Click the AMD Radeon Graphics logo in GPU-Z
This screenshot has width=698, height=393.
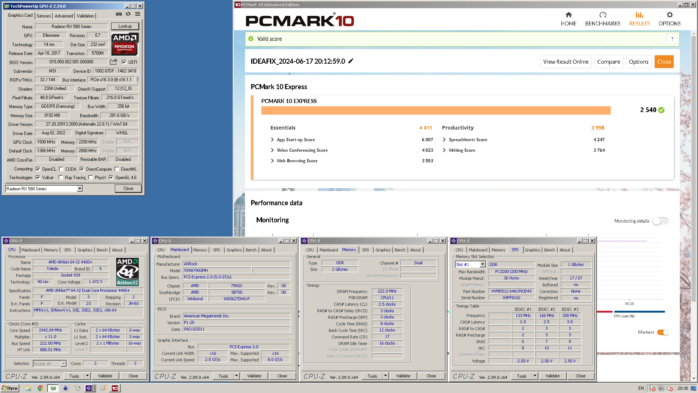tap(125, 44)
